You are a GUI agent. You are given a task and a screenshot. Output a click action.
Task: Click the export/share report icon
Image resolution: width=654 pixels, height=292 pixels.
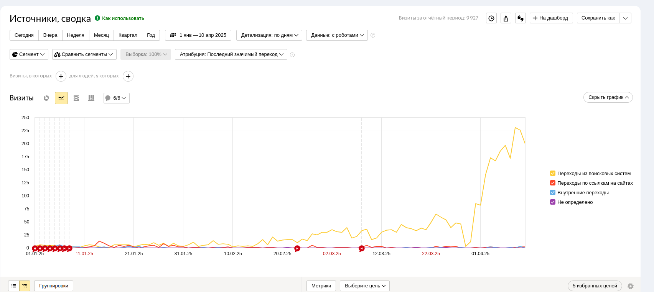point(506,18)
